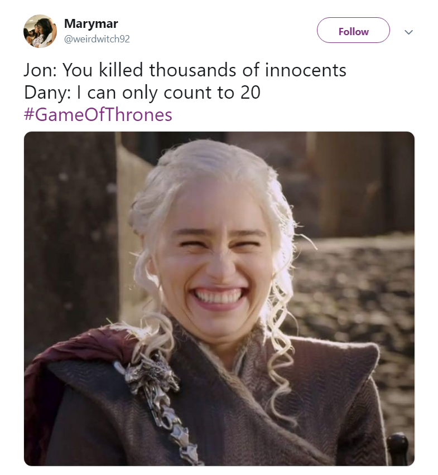Click the purple hashtag text in the tweet
This screenshot has width=438, height=475.
(98, 115)
